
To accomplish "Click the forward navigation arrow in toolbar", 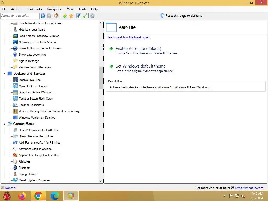I will pos(49,16).
